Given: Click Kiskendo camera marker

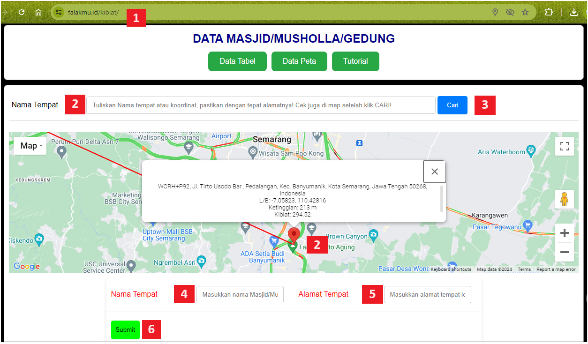Looking at the screenshot, I should coord(39,239).
